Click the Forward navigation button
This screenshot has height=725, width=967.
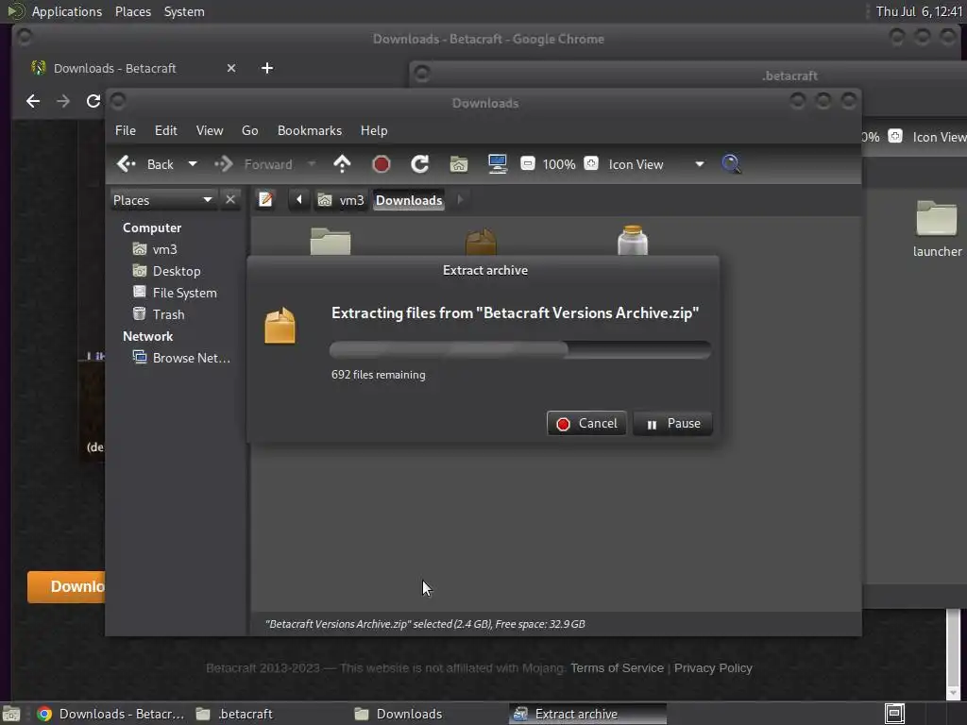pyautogui.click(x=253, y=164)
